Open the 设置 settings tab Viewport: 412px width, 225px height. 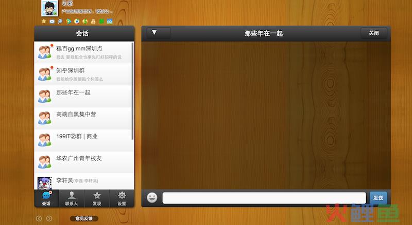[x=122, y=198]
